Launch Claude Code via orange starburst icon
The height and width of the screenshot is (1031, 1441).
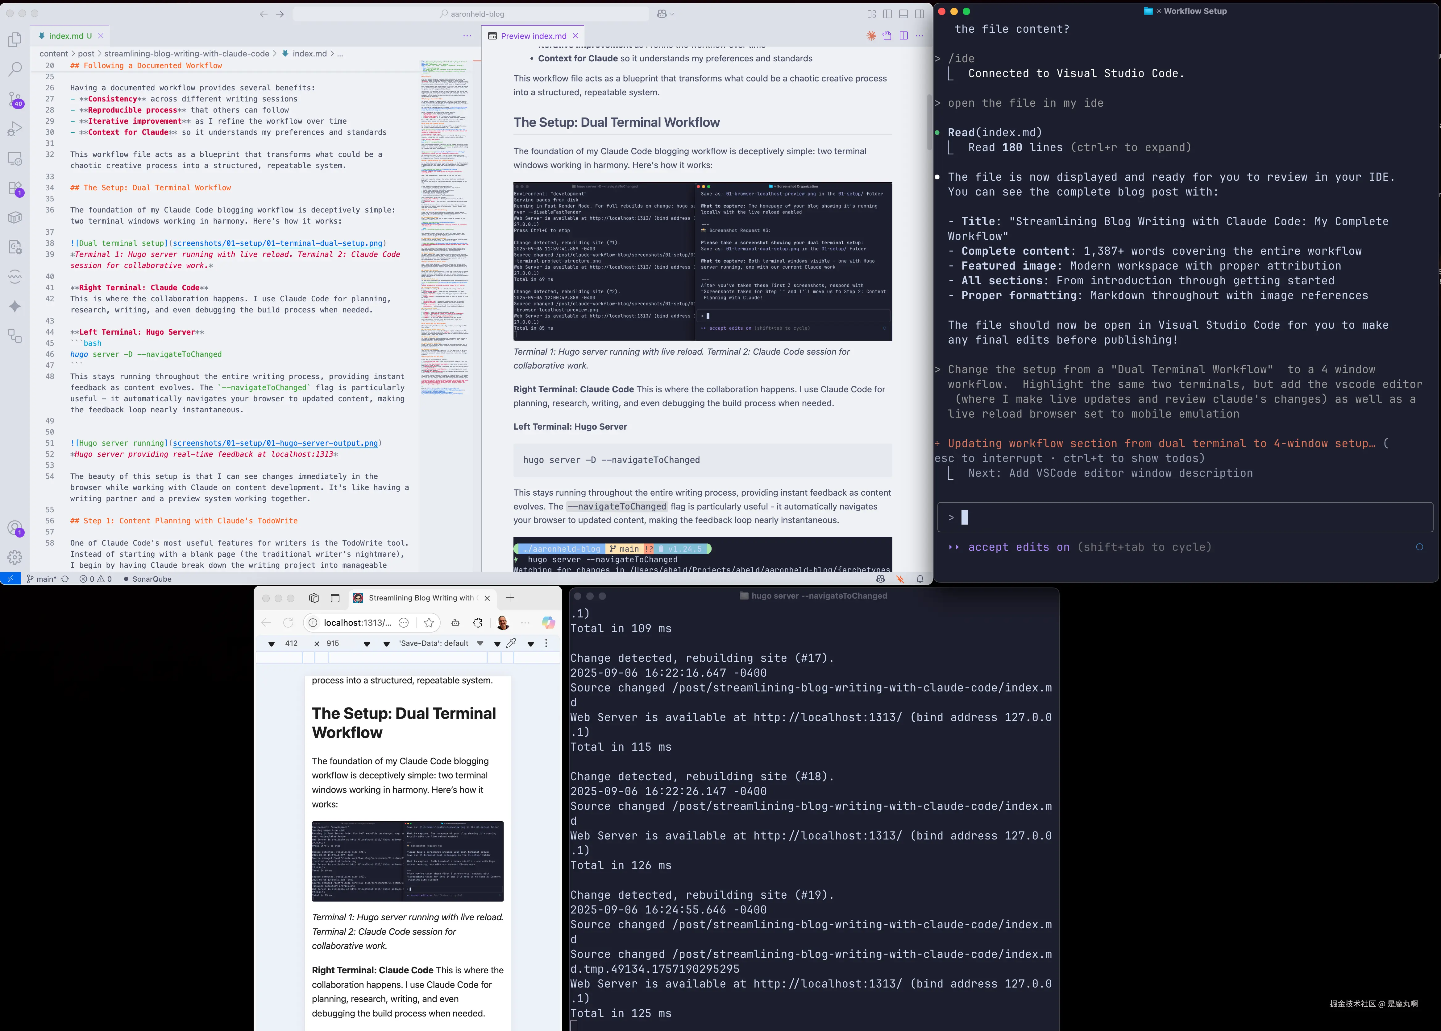tap(871, 36)
